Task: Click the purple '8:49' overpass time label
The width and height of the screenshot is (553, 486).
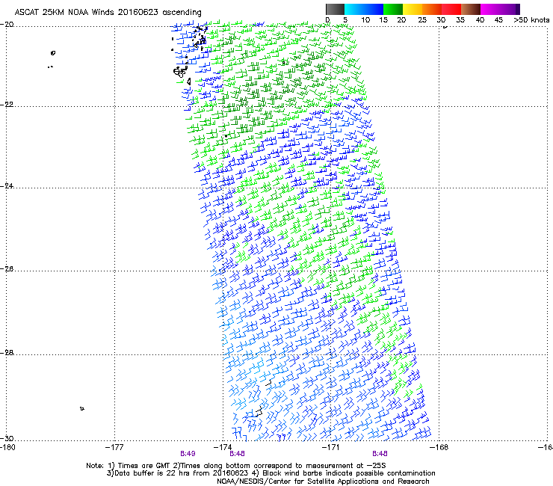Action: (x=188, y=454)
